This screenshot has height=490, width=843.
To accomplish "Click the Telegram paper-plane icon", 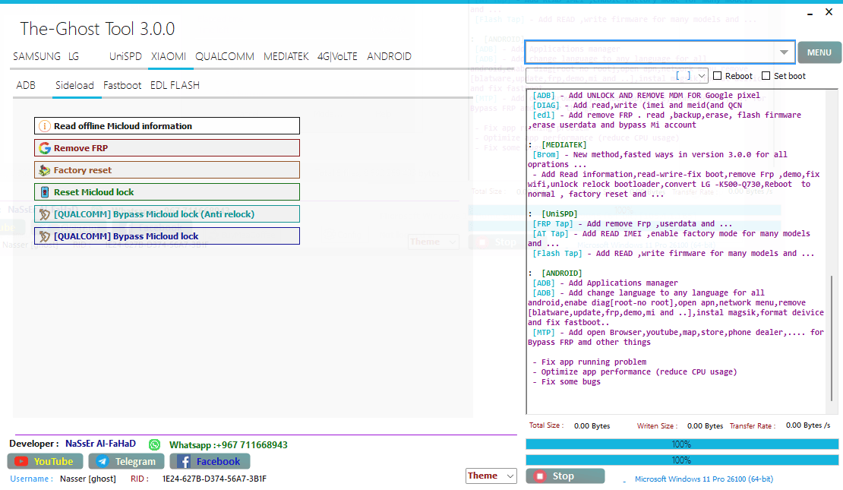I will 103,461.
